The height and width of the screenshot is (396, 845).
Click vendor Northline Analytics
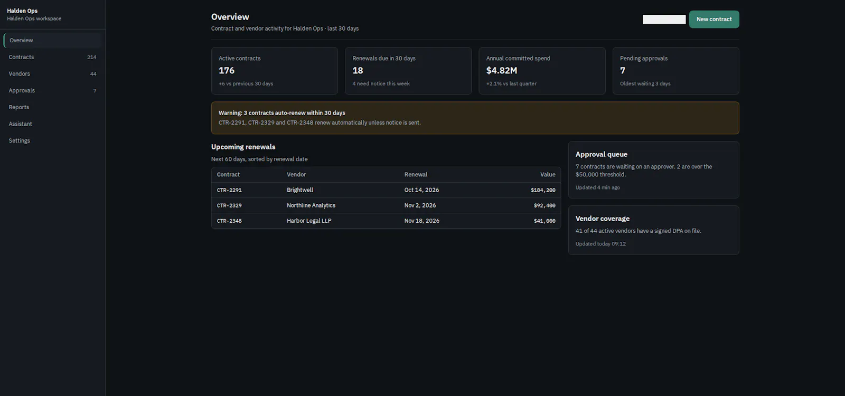[311, 205]
